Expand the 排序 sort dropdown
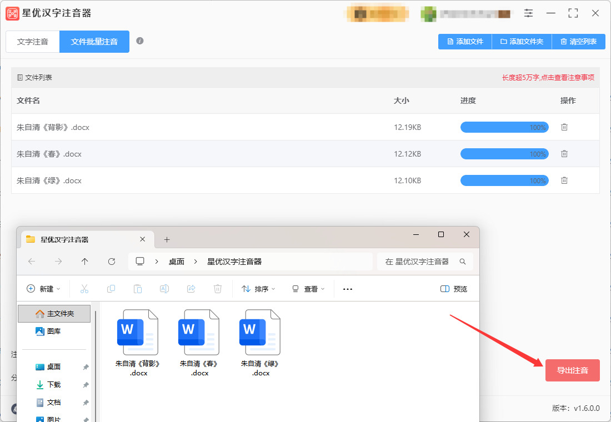 pos(258,289)
